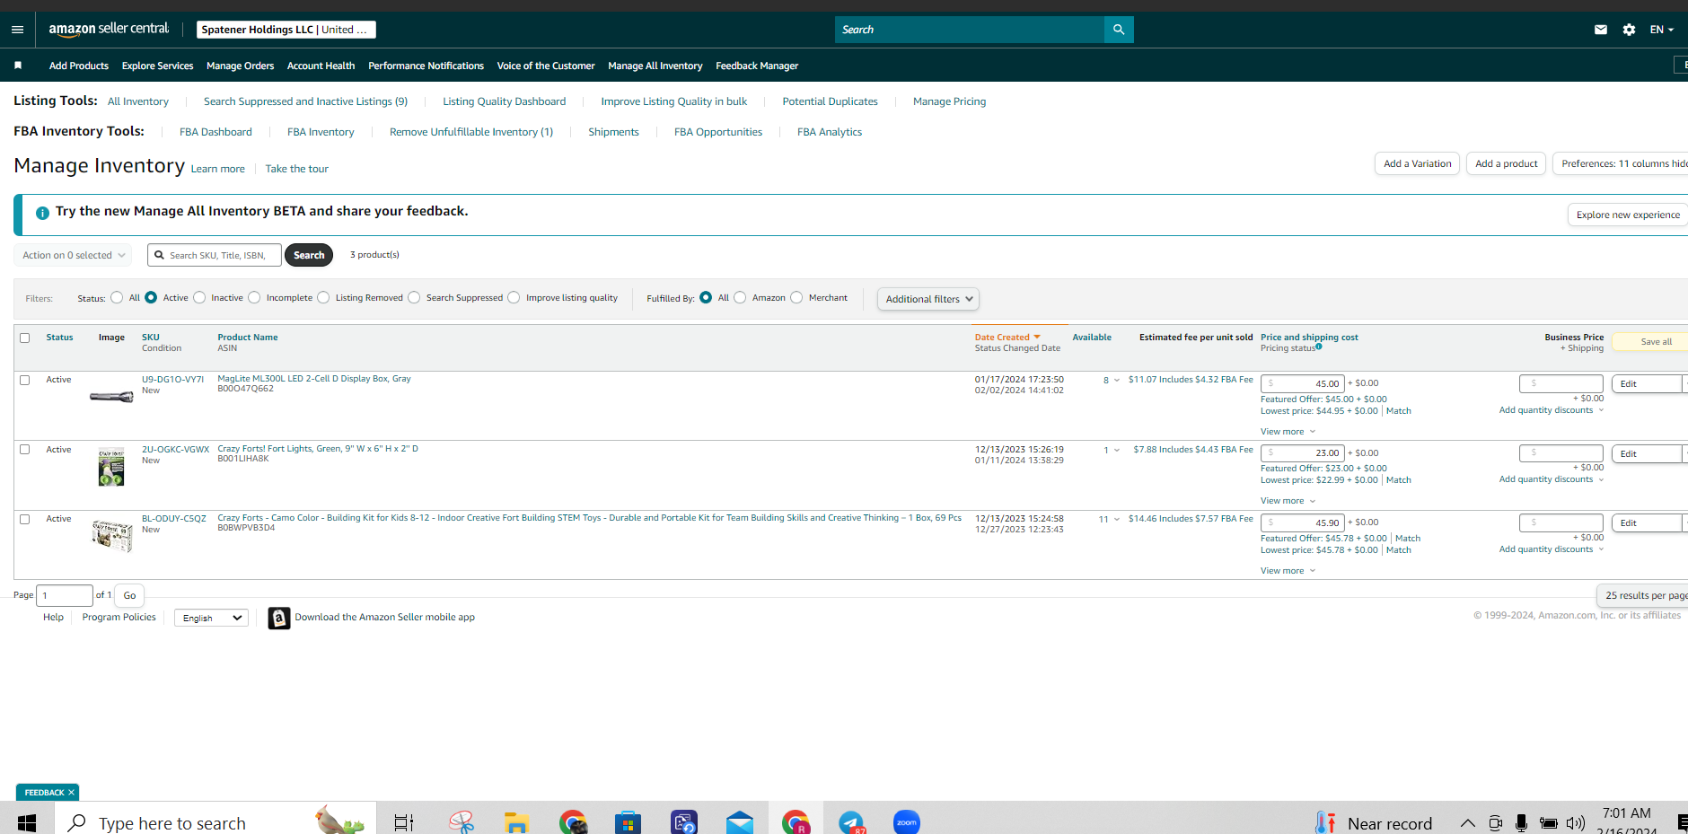
Task: Open the Crazy Forts Camo Color thumbnail
Action: [x=112, y=536]
